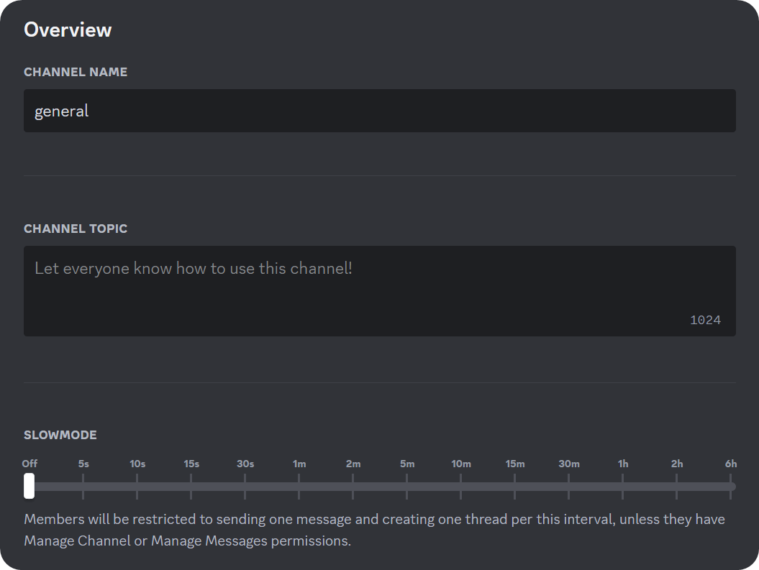The width and height of the screenshot is (759, 570).
Task: Set slowmode to the maximum 6h
Action: pyautogui.click(x=731, y=487)
